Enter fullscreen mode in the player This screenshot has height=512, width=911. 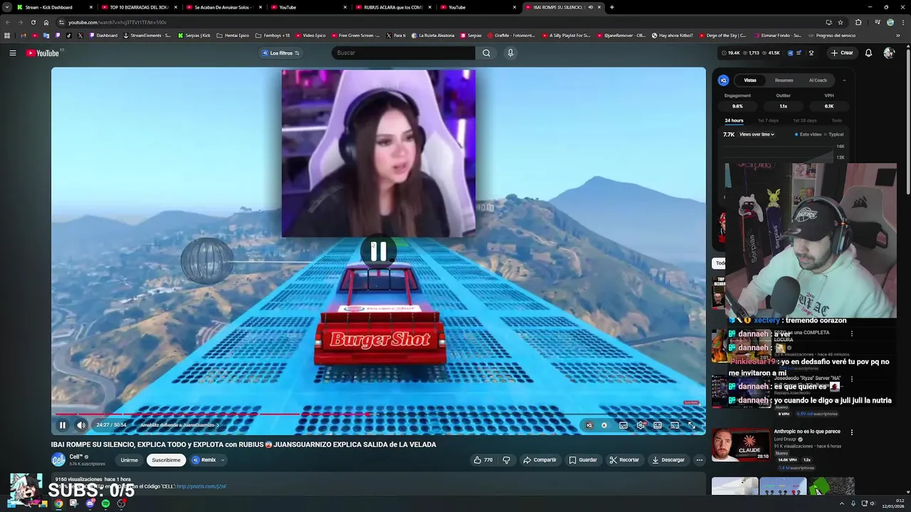pyautogui.click(x=692, y=425)
